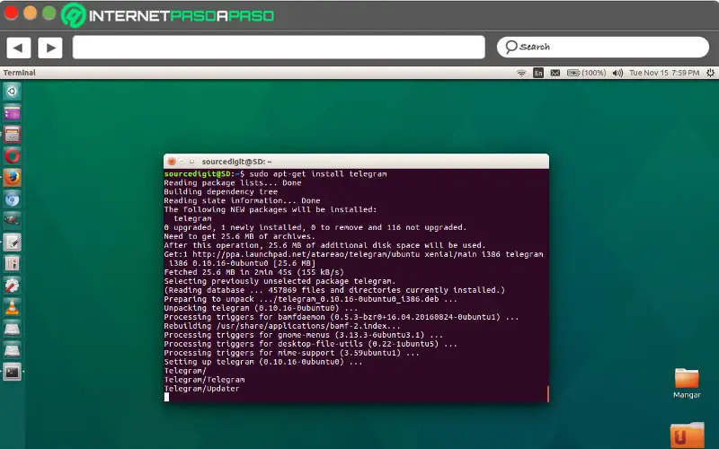Open the text editor launcher icon
Screen dimensions: 719x449
[x=12, y=242]
